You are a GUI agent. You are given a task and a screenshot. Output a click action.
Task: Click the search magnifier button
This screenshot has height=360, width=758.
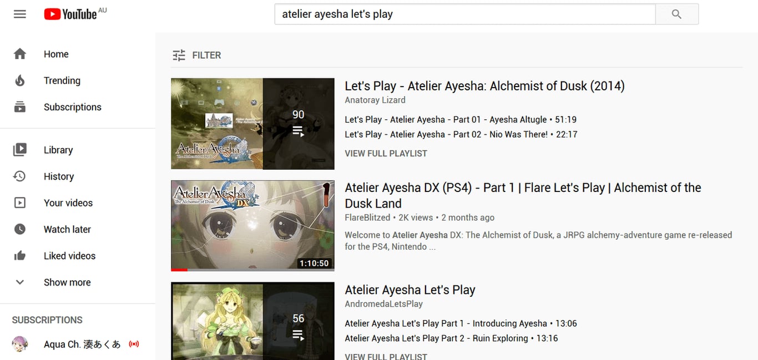676,14
